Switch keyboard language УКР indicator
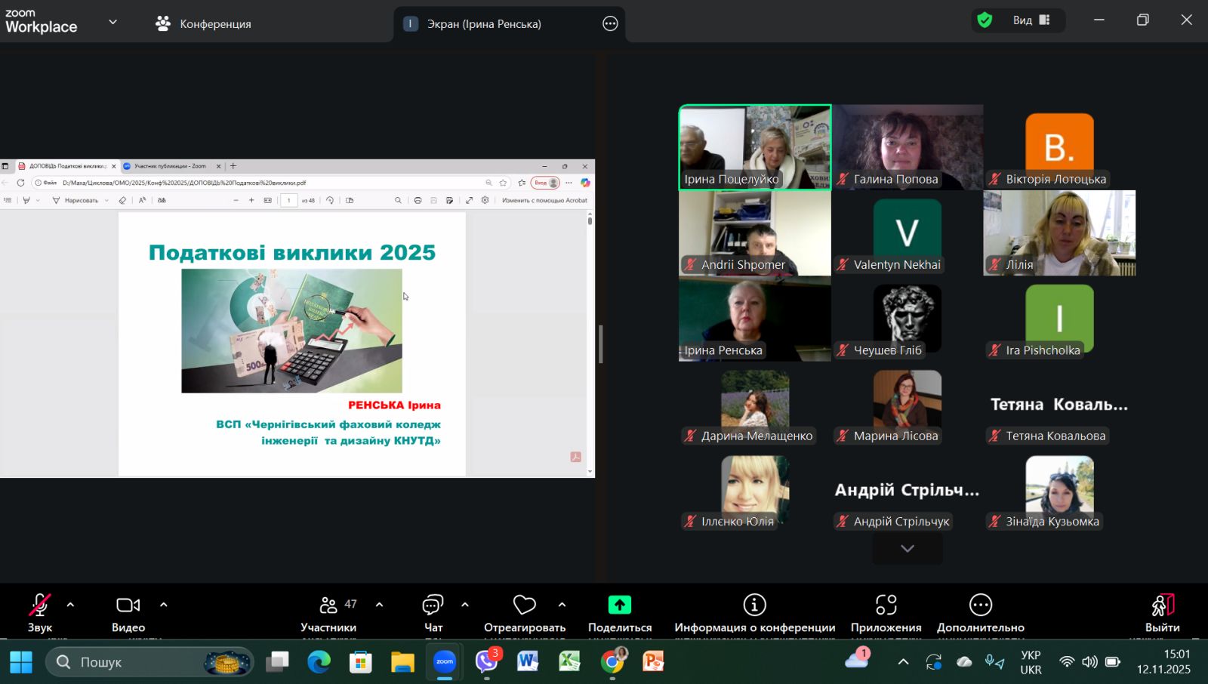The image size is (1208, 684). point(1031,662)
